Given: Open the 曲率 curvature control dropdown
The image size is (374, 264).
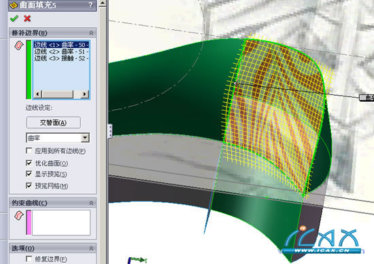Looking at the screenshot, I should (x=85, y=138).
